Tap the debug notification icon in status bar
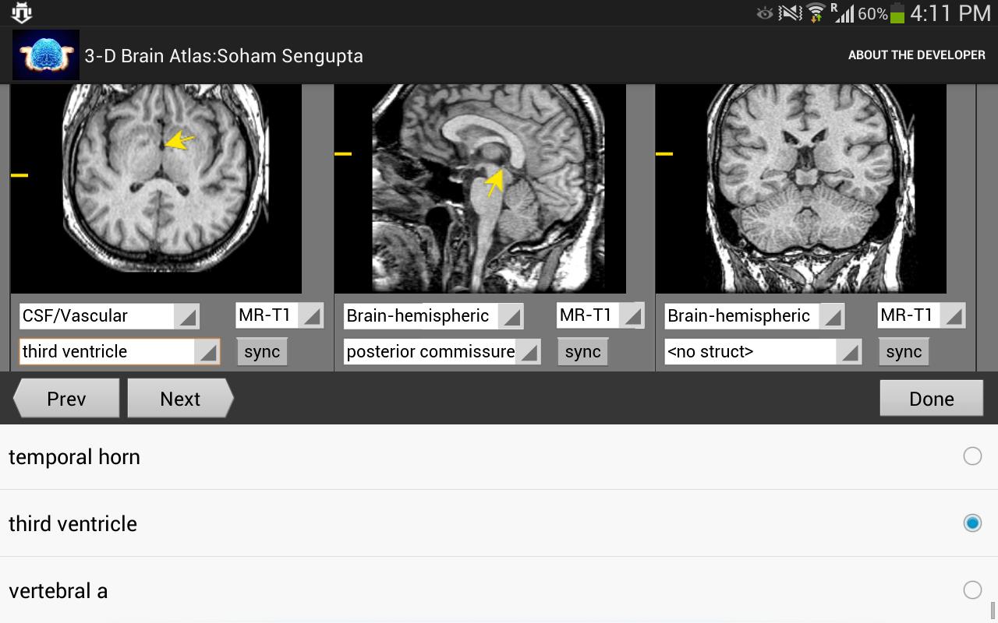 tap(22, 12)
